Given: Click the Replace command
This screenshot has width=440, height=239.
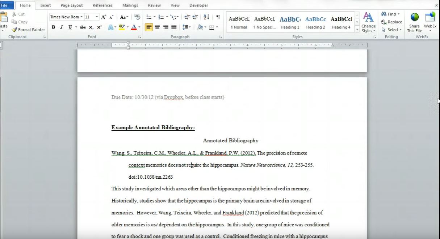Looking at the screenshot, I should [x=391, y=22].
